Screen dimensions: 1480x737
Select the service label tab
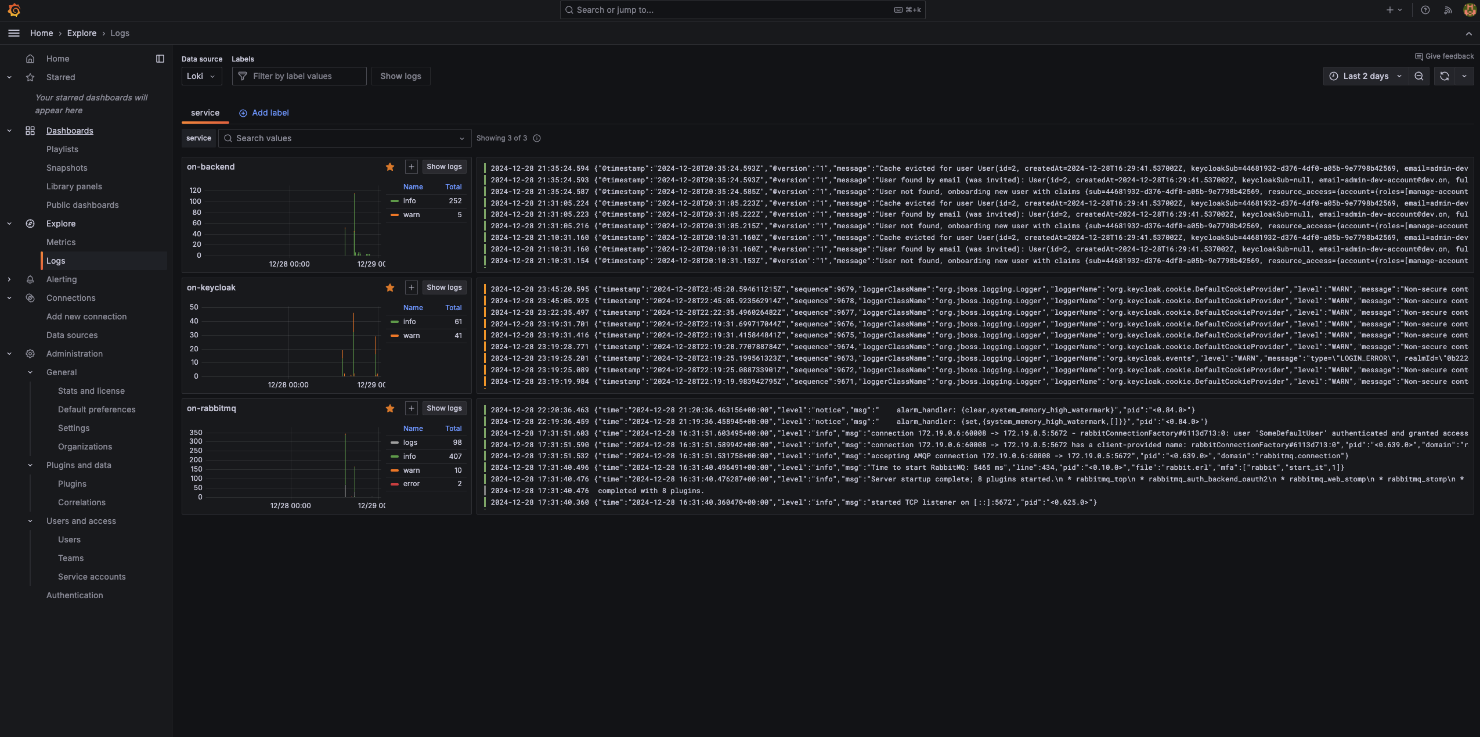(205, 113)
